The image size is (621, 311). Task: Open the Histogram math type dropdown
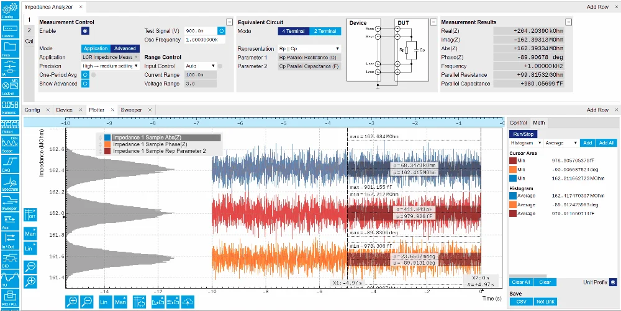[526, 142]
